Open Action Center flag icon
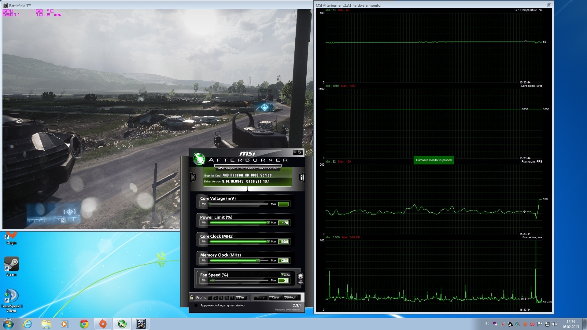This screenshot has width=587, height=330. coord(540,324)
